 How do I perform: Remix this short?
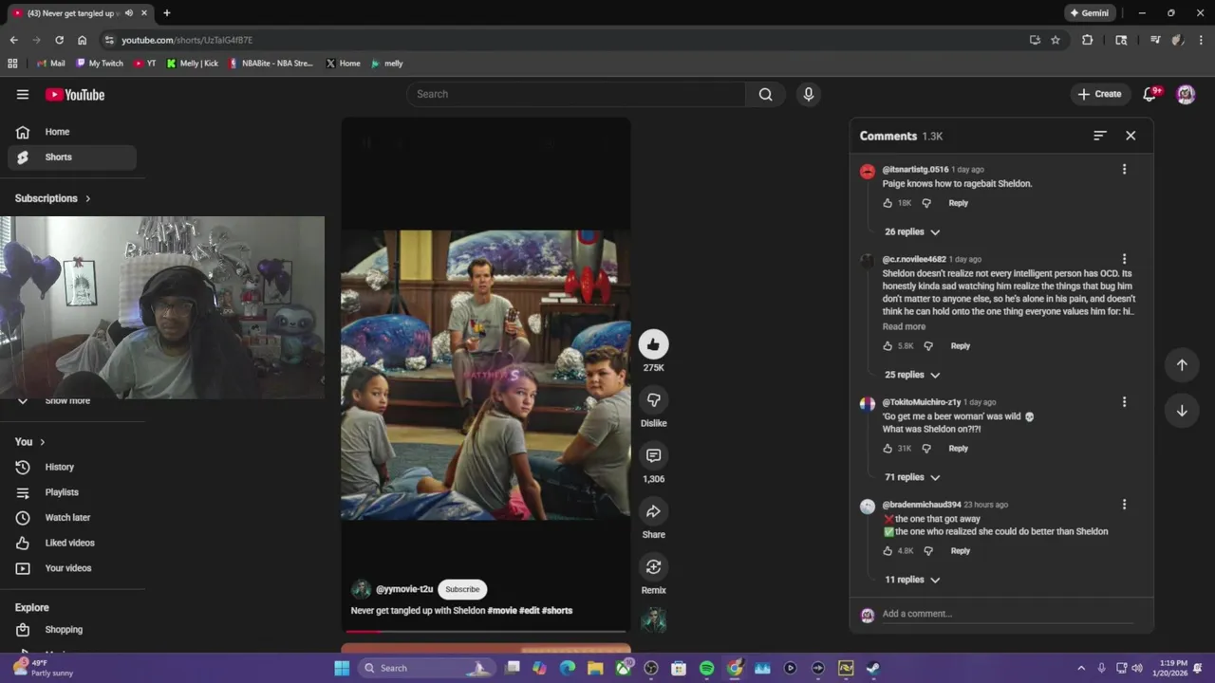tap(653, 567)
